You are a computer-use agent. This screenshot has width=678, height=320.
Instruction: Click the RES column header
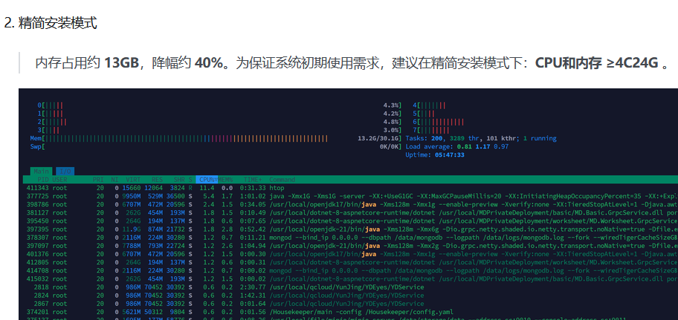tap(157, 179)
